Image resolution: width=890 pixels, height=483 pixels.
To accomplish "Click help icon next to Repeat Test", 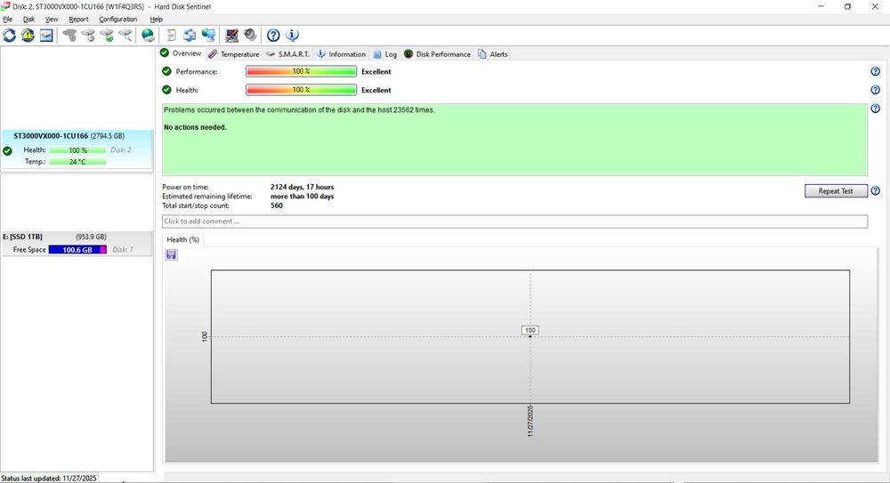I will pos(875,190).
